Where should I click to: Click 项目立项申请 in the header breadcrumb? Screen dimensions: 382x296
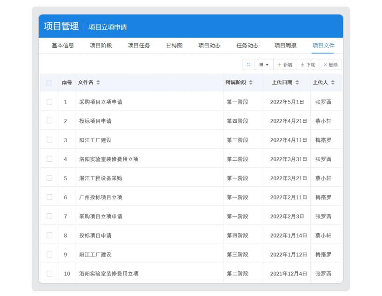tap(107, 27)
